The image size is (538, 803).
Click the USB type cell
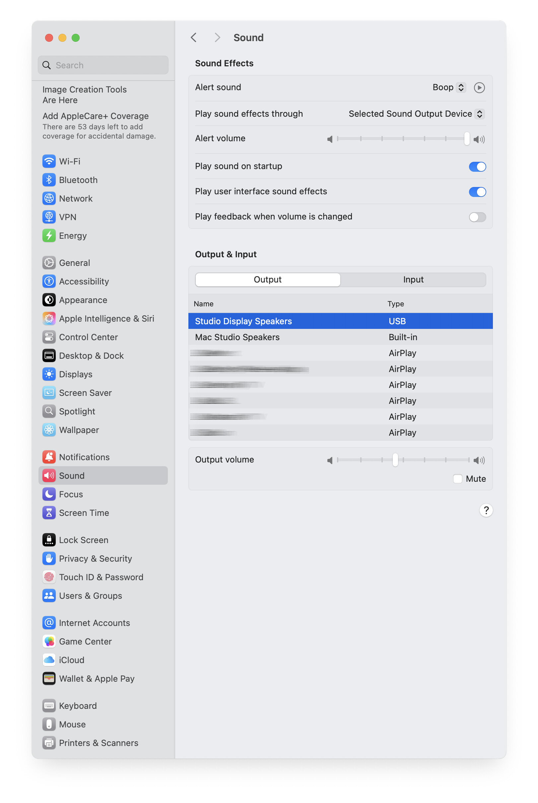click(397, 321)
